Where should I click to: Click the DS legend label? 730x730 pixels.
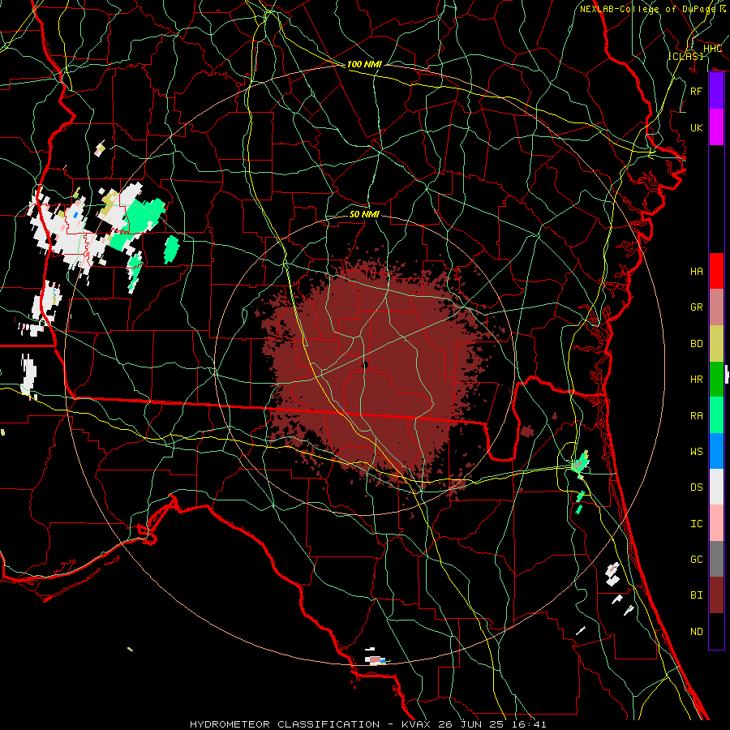[697, 487]
